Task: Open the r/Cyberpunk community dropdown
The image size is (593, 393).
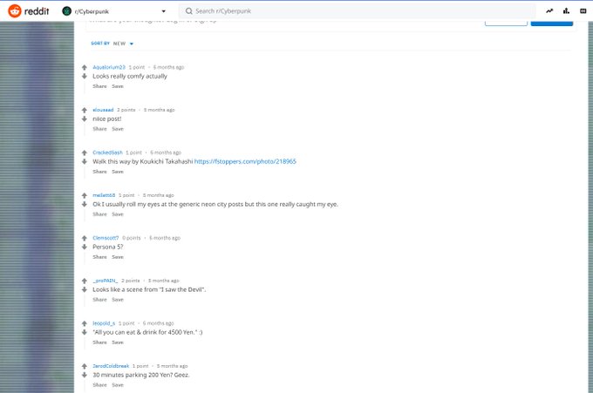Action: click(x=114, y=11)
